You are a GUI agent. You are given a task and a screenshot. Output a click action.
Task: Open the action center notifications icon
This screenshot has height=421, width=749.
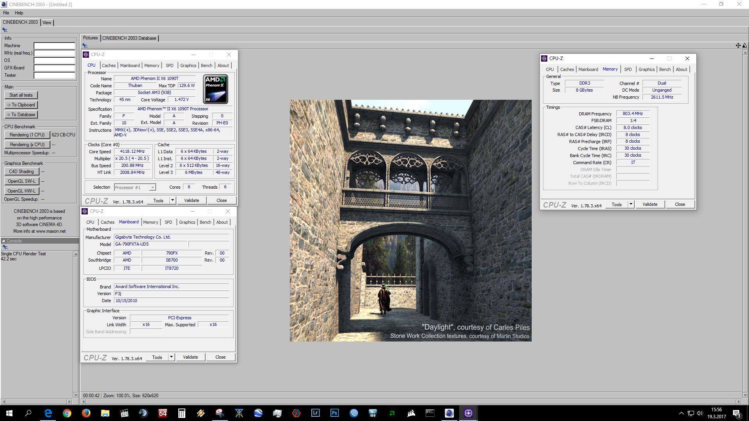737,413
